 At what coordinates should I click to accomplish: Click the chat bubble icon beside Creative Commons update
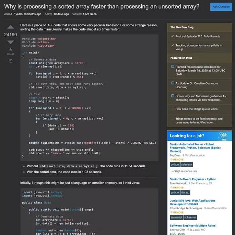[172, 83]
